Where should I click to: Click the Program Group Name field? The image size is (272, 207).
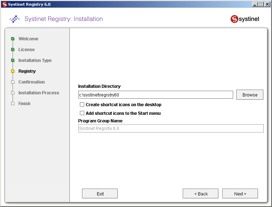pyautogui.click(x=171, y=129)
